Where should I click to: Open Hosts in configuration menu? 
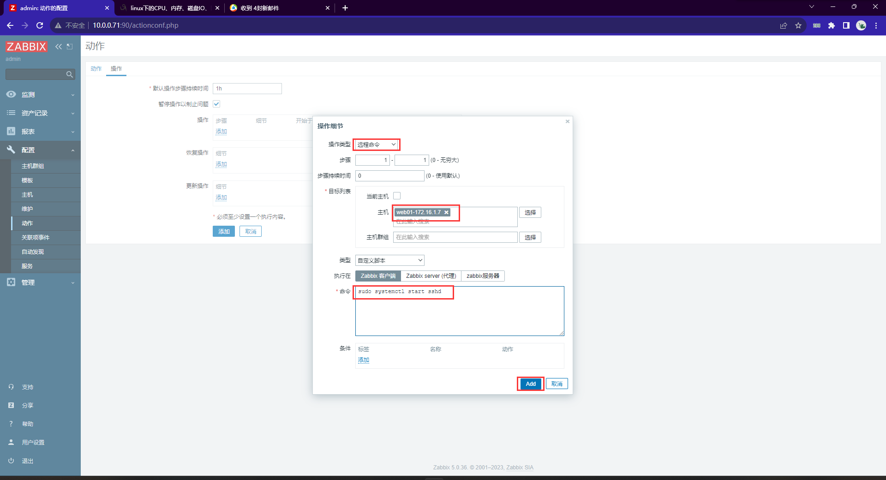click(27, 195)
